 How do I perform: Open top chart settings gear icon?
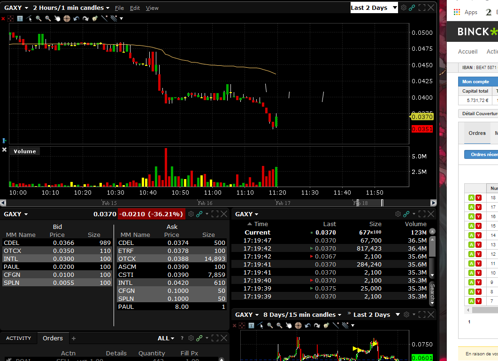(404, 8)
